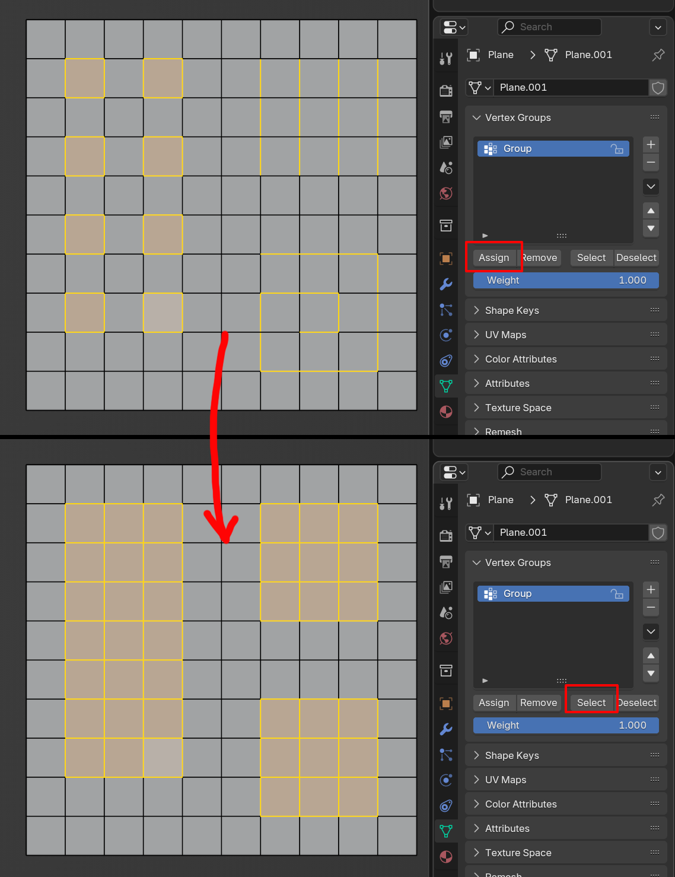Open Particles tab in upper panel
This screenshot has height=877, width=675.
pos(446,310)
